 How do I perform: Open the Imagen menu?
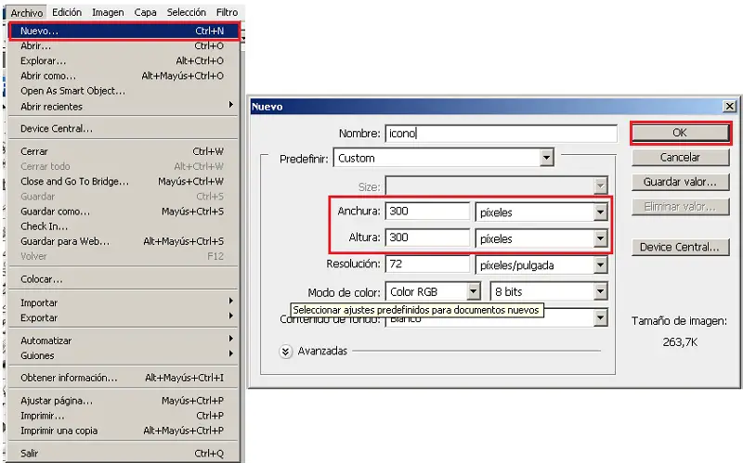click(x=108, y=12)
